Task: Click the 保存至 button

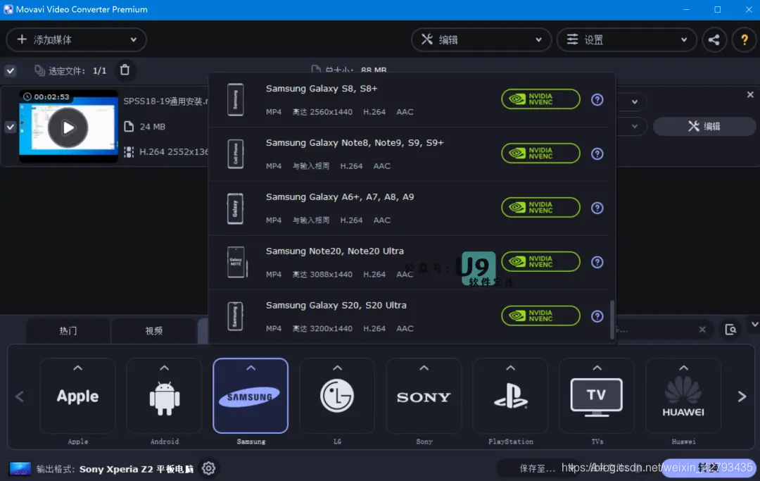Action: [537, 468]
